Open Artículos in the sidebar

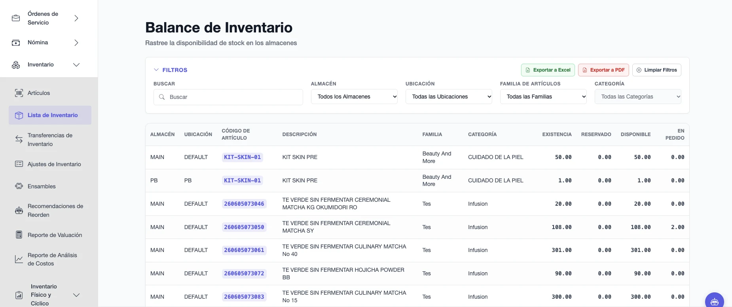[x=50, y=93]
